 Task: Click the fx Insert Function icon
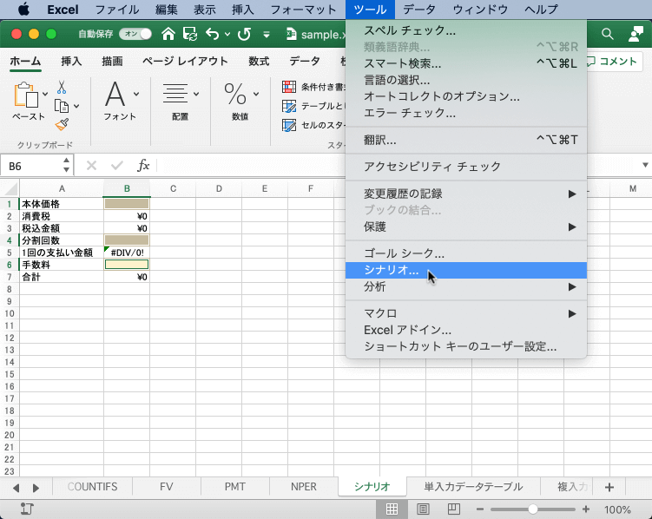[143, 166]
